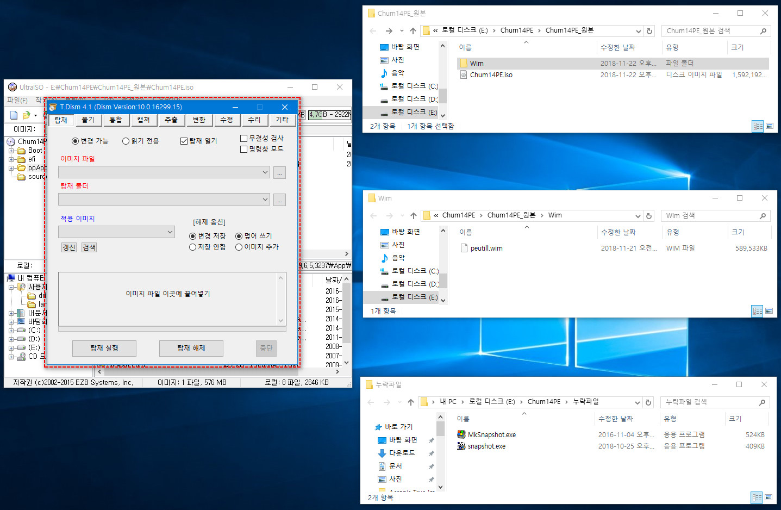
Task: Switch to the 수리 tab
Action: 254,120
